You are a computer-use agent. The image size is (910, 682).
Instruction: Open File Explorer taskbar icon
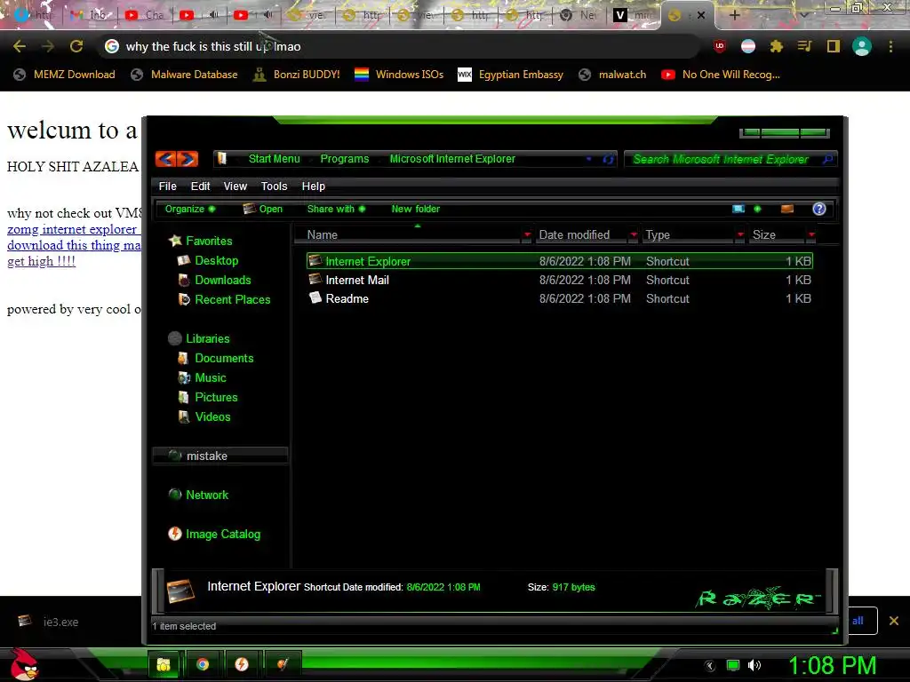point(164,664)
